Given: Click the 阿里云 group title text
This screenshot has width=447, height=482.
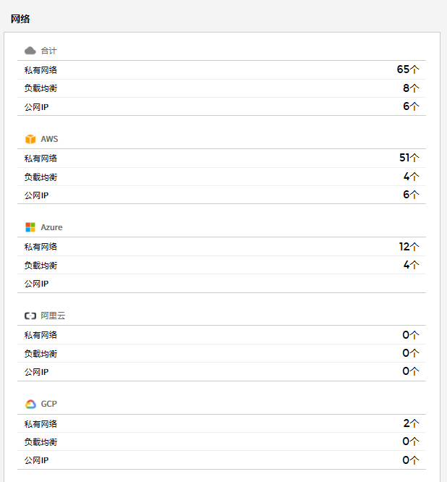Looking at the screenshot, I should coord(53,316).
